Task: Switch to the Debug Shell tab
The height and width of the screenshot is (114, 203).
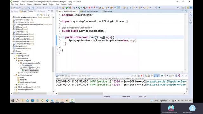Action: tap(85, 76)
